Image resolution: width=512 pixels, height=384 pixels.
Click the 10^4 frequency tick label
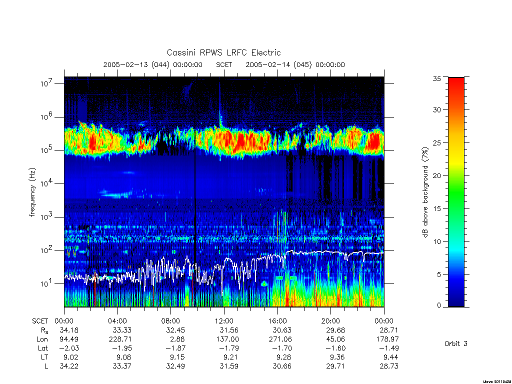[47, 184]
